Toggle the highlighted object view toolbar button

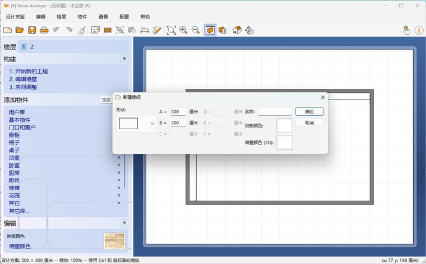pyautogui.click(x=210, y=30)
